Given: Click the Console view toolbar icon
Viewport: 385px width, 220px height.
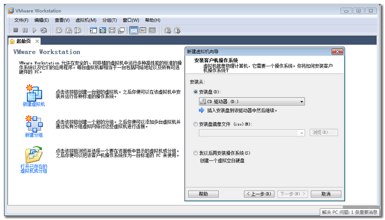Looking at the screenshot, I should (152, 31).
